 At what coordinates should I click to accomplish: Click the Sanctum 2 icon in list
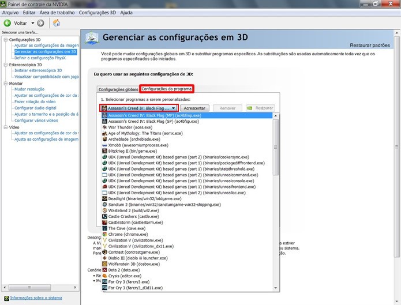click(x=104, y=205)
